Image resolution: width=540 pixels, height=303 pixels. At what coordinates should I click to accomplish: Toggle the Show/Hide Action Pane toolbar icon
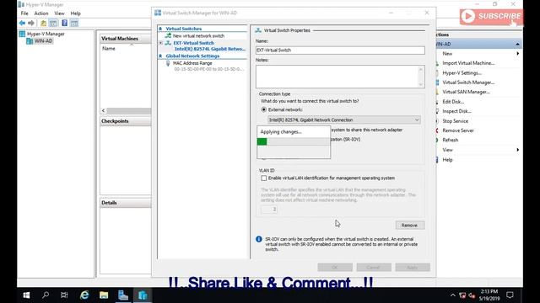point(74,23)
